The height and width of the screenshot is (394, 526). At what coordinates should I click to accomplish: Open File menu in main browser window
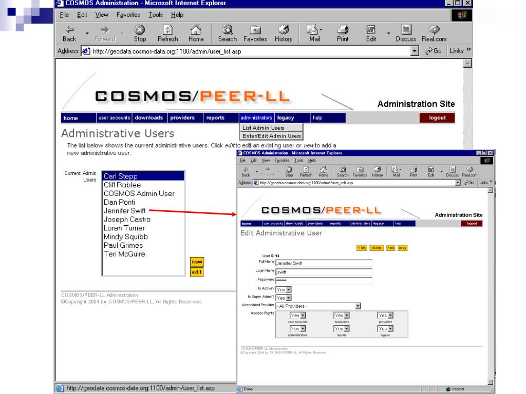tap(64, 15)
